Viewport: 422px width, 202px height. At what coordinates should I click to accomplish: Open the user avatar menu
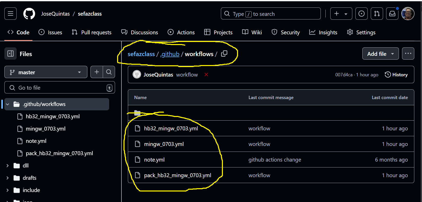tap(408, 14)
